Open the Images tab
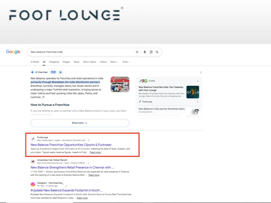271x203 pixels. [66, 62]
